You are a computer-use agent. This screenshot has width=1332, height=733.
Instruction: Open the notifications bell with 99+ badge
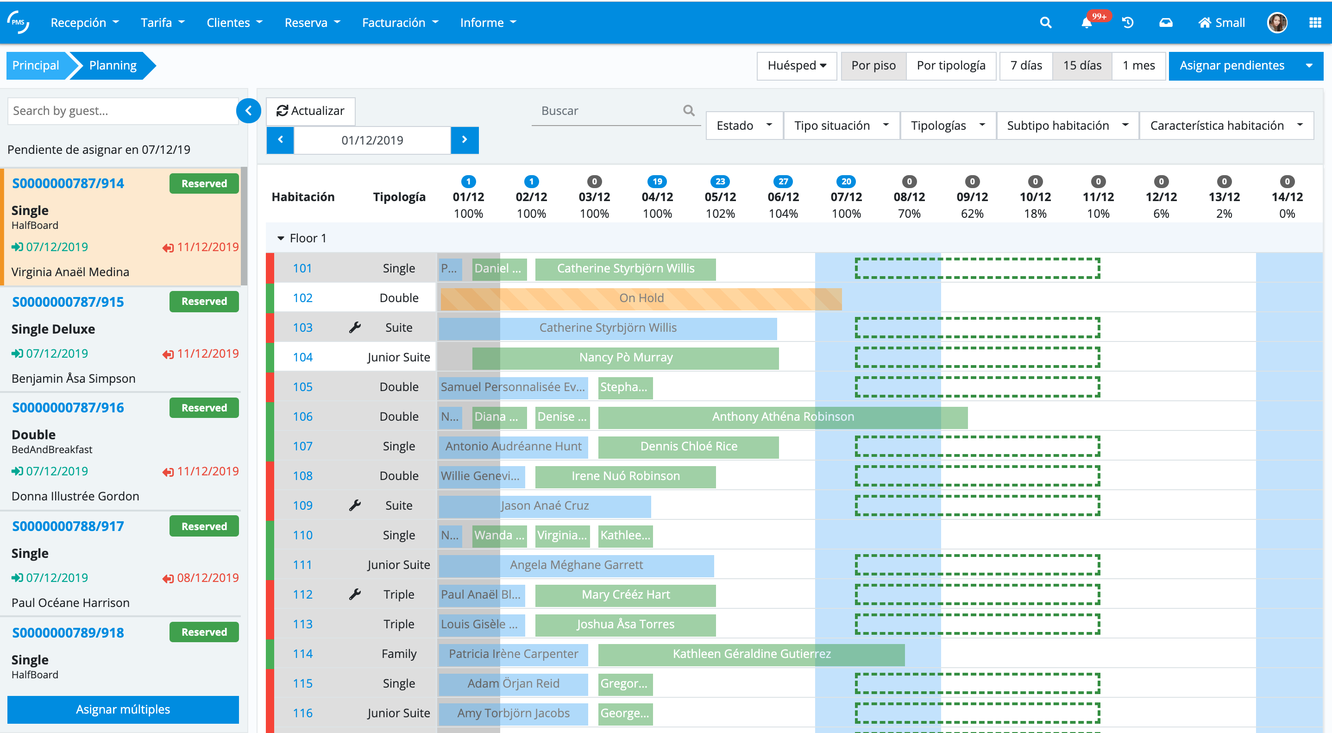coord(1087,23)
